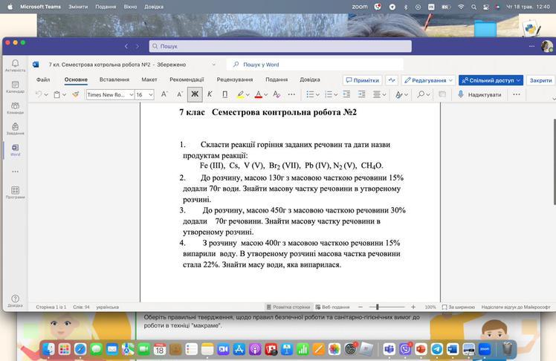Viewport: 556px width, 361px height.
Task: Open Teams (Команди) in the sidebar
Action: pos(15,108)
